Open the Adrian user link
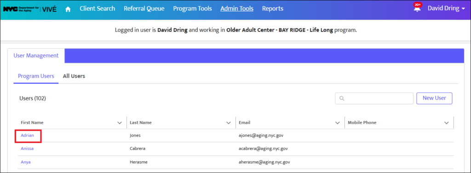This screenshot has width=471, height=173. click(x=27, y=135)
